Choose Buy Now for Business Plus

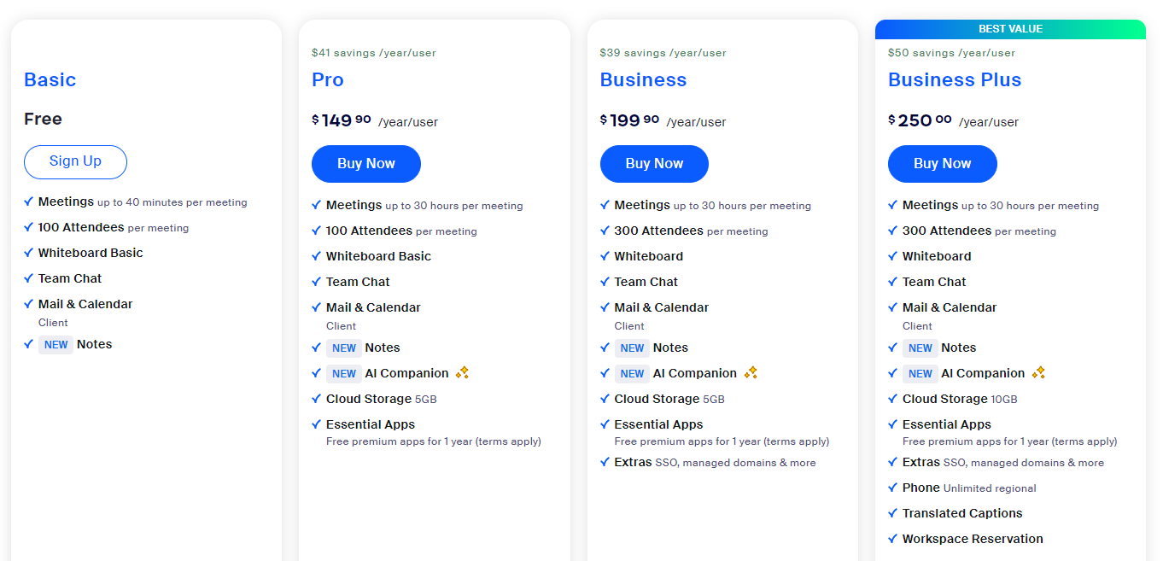point(942,164)
